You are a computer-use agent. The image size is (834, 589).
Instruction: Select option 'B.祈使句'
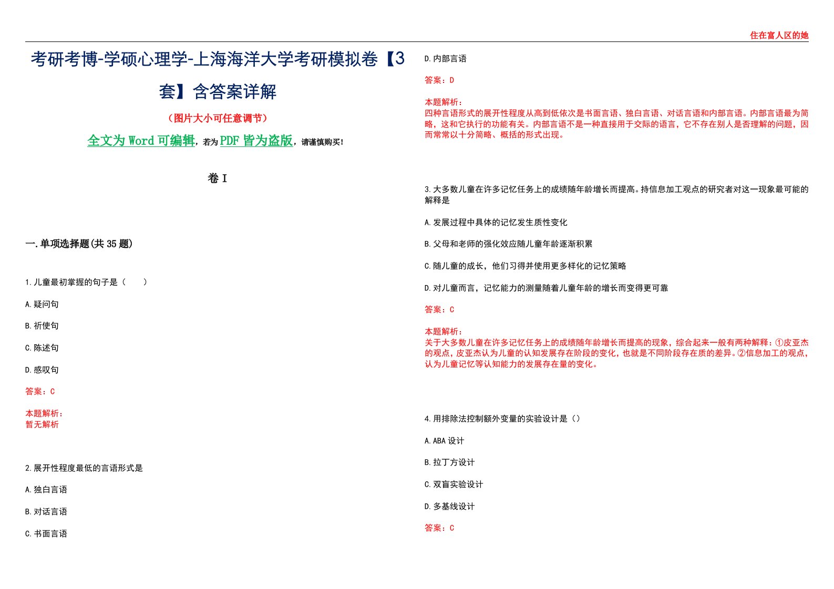pos(42,326)
